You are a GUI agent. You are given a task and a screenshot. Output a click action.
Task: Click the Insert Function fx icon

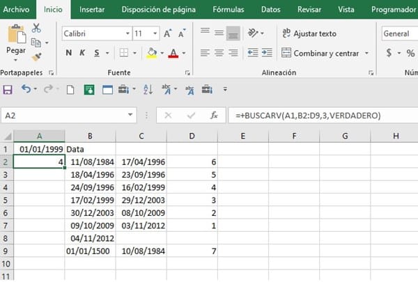pyautogui.click(x=215, y=116)
